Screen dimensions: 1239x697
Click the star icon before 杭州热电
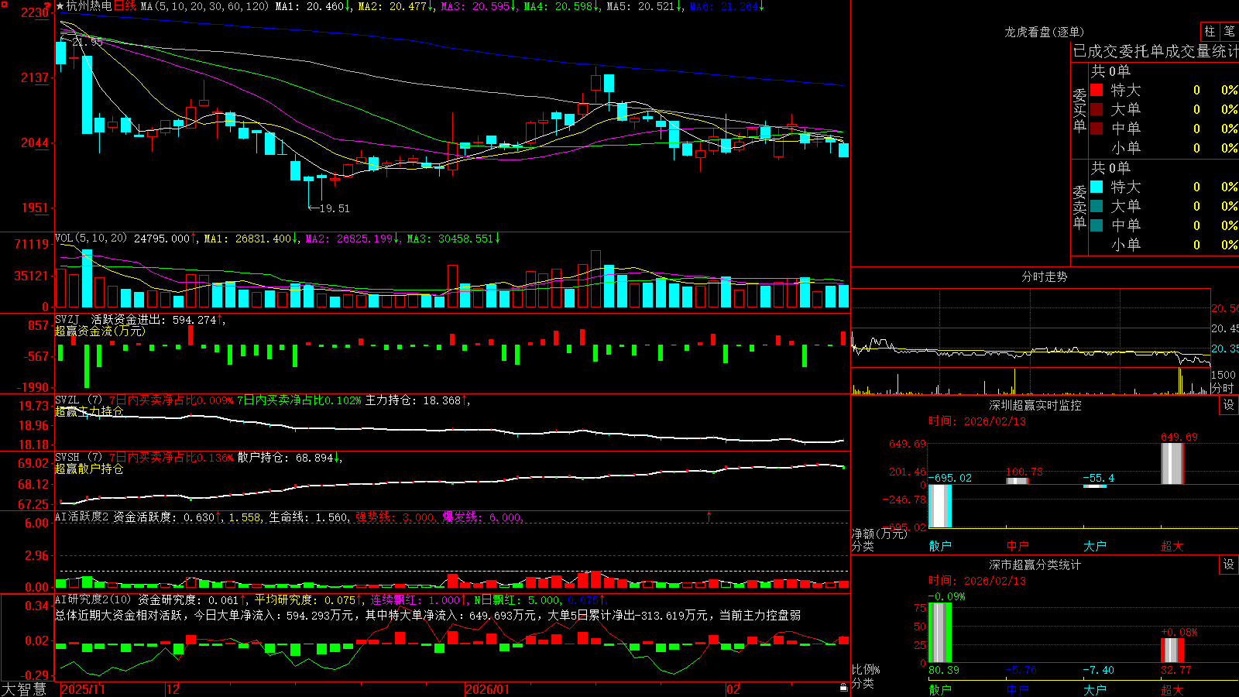pyautogui.click(x=60, y=6)
